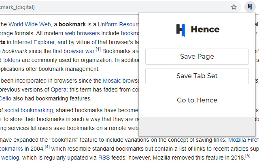
Task: Follow the web browsers link
Action: 79,33
